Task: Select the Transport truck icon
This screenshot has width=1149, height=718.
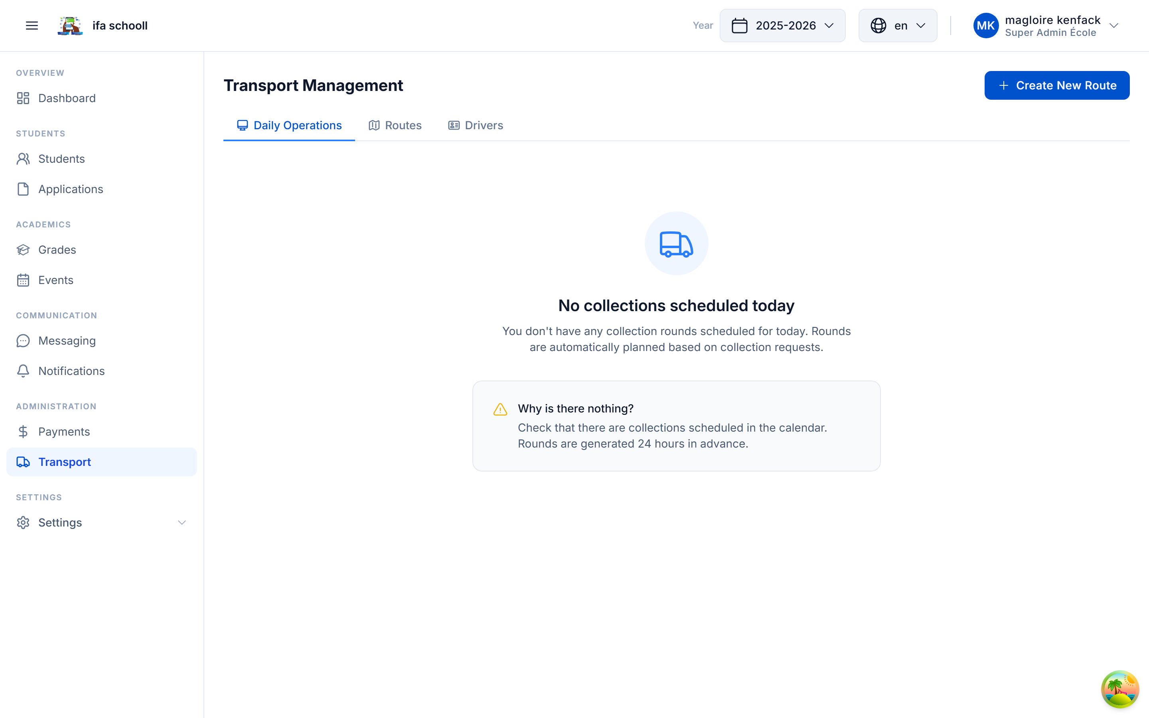Action: click(x=23, y=462)
